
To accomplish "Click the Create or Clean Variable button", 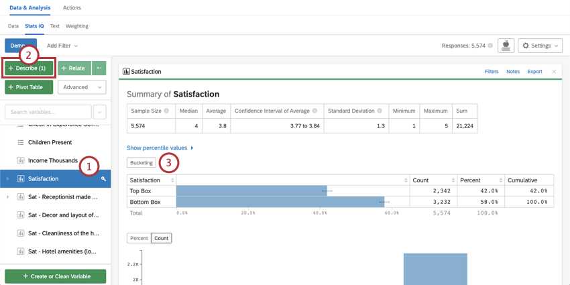I will pos(55,276).
